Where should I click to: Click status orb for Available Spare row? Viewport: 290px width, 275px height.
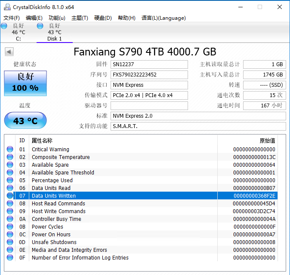click(x=10, y=165)
